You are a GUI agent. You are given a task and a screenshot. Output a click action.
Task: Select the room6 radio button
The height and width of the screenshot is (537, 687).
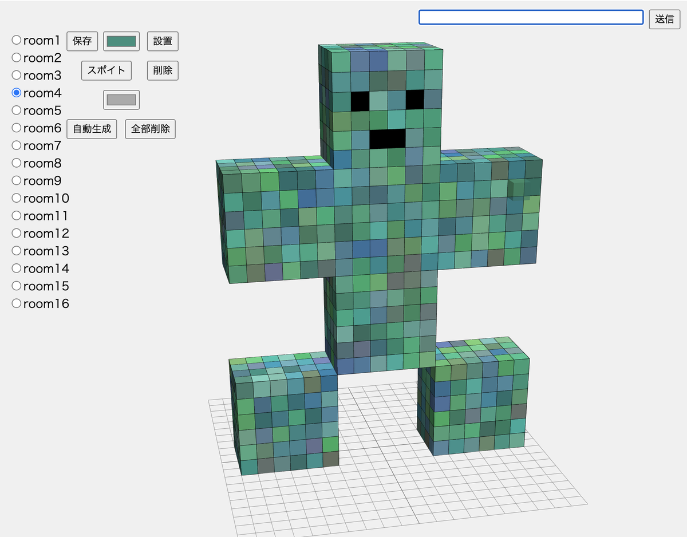pyautogui.click(x=17, y=128)
